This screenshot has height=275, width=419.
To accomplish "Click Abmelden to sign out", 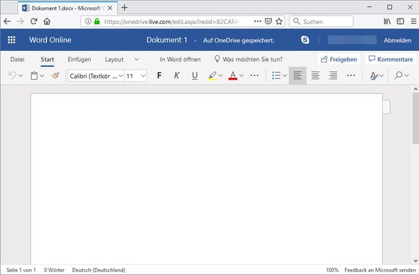I will [x=398, y=41].
